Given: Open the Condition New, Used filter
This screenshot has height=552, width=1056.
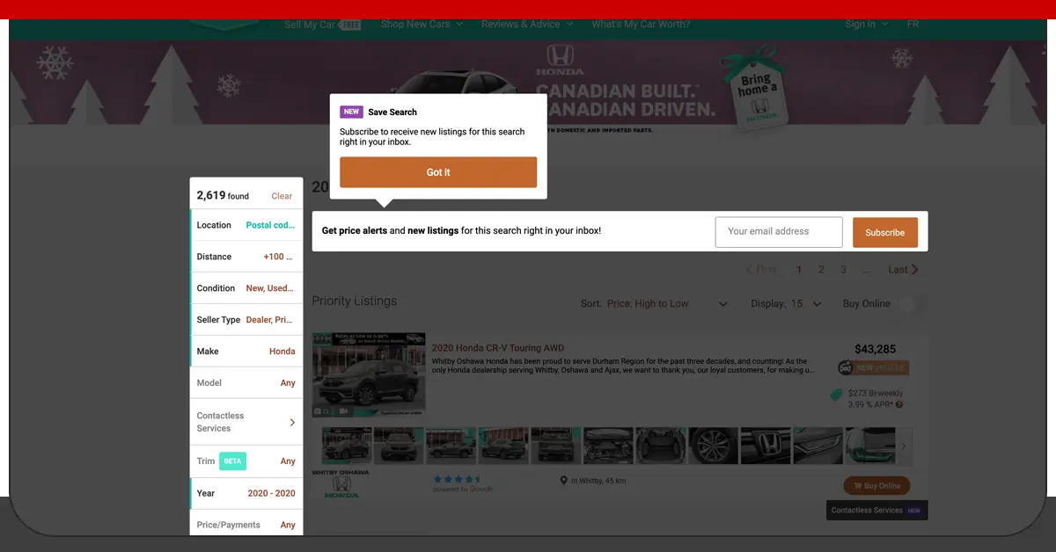Looking at the screenshot, I should (x=246, y=288).
